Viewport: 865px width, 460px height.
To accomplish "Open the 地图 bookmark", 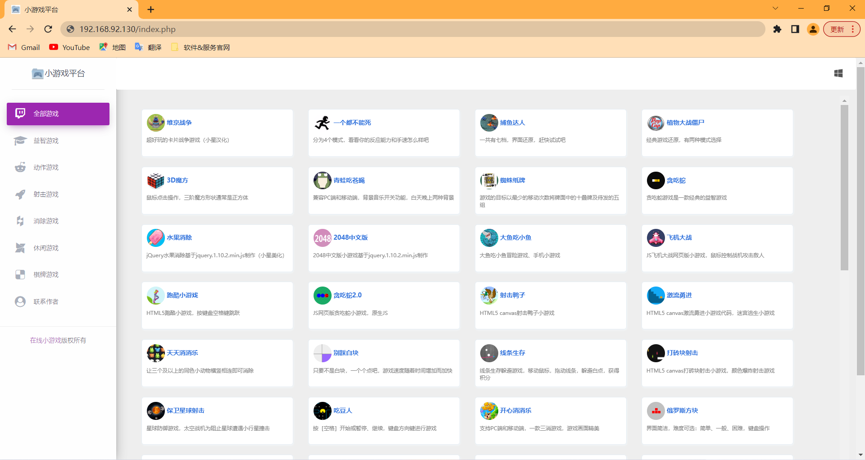I will point(113,47).
